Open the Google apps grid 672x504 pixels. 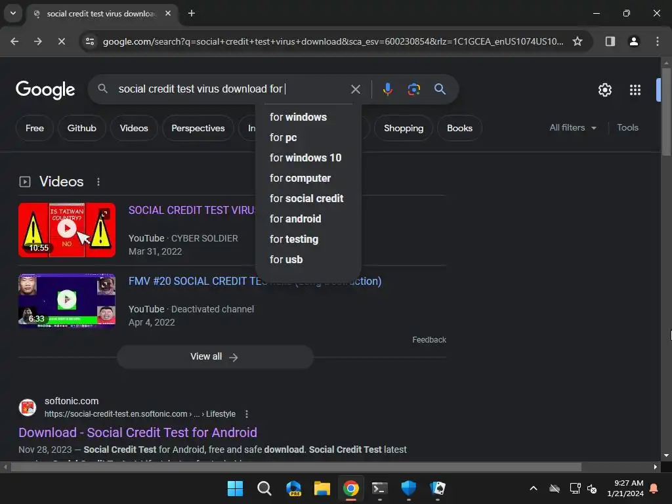635,89
